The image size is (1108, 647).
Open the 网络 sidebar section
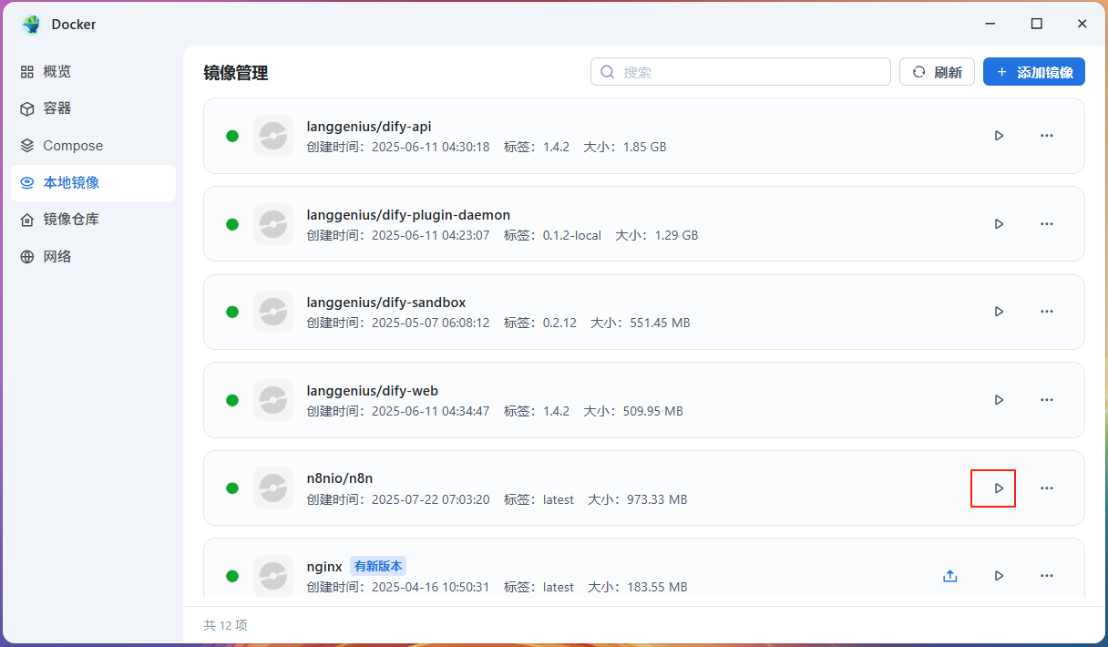[56, 257]
